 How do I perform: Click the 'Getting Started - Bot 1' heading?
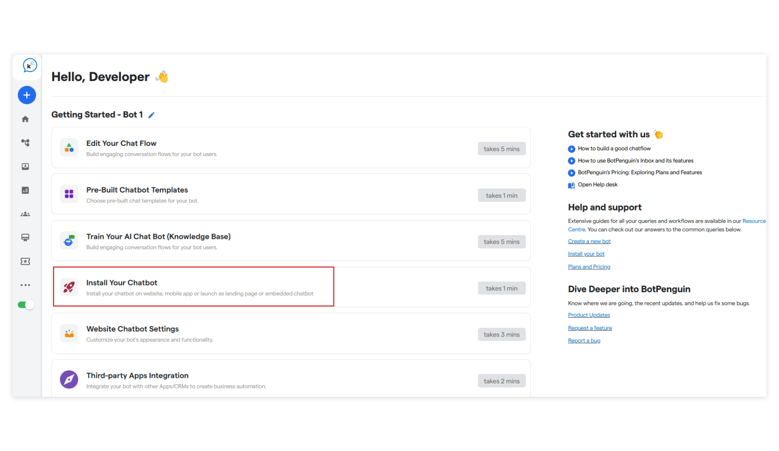[x=97, y=115]
